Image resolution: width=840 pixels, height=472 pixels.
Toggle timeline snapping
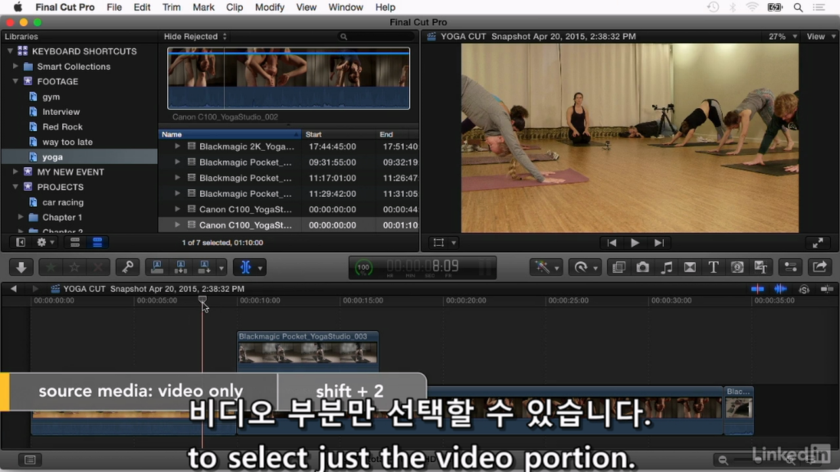point(826,288)
